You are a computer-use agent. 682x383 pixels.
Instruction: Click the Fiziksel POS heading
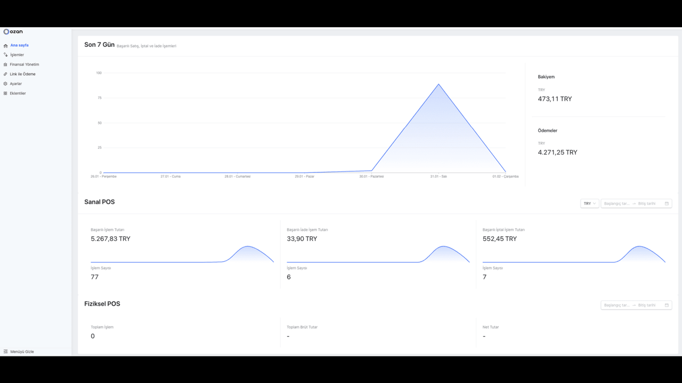[x=102, y=304]
